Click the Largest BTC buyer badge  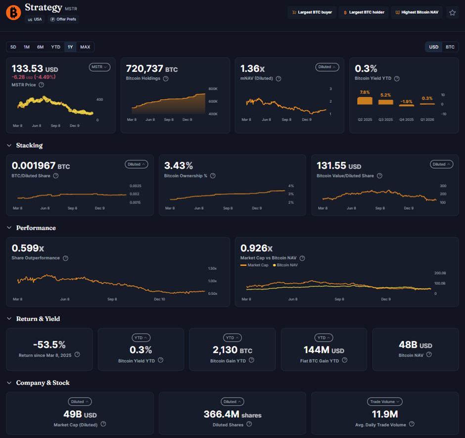(x=312, y=12)
